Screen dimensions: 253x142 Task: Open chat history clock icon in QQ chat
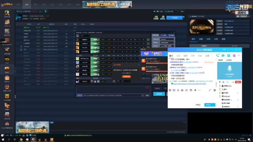215,90
